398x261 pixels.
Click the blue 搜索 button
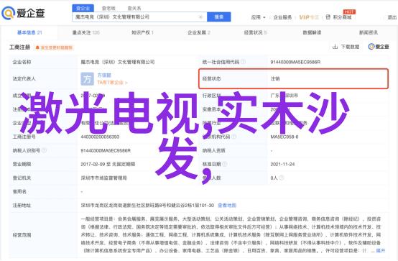pyautogui.click(x=219, y=17)
